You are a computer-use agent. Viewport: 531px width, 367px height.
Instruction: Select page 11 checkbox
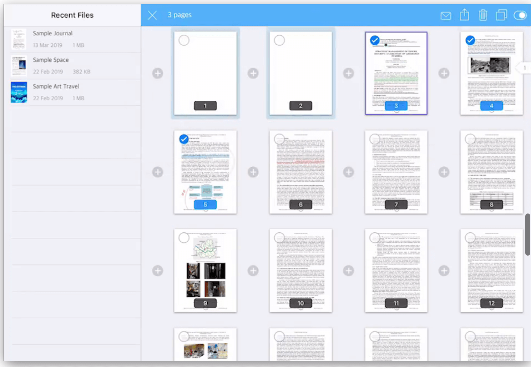tap(375, 238)
